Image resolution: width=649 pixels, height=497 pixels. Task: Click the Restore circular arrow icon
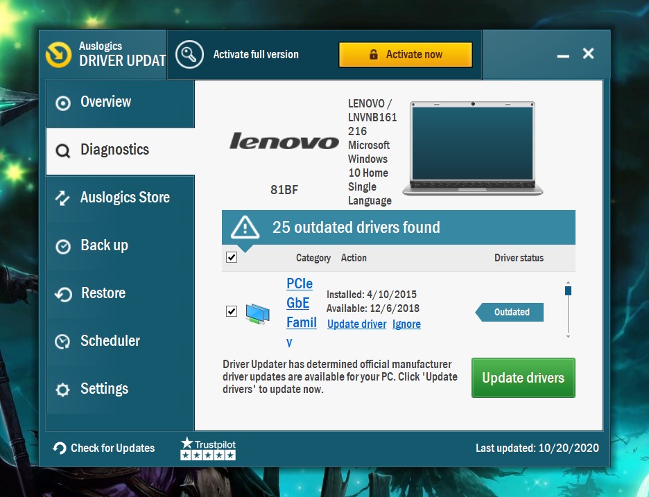(63, 294)
